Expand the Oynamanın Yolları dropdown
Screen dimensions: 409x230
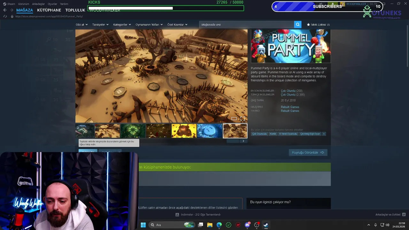149,25
